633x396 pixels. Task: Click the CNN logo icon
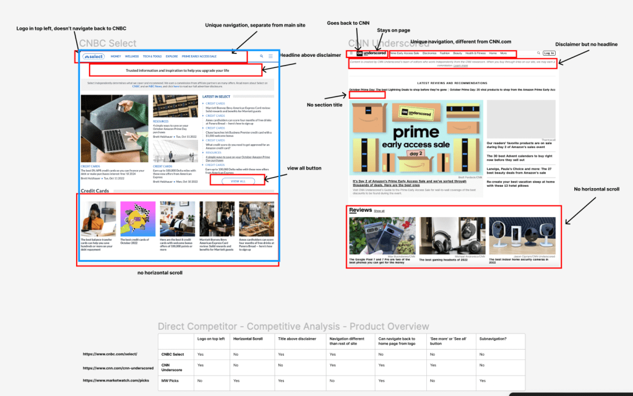point(360,53)
